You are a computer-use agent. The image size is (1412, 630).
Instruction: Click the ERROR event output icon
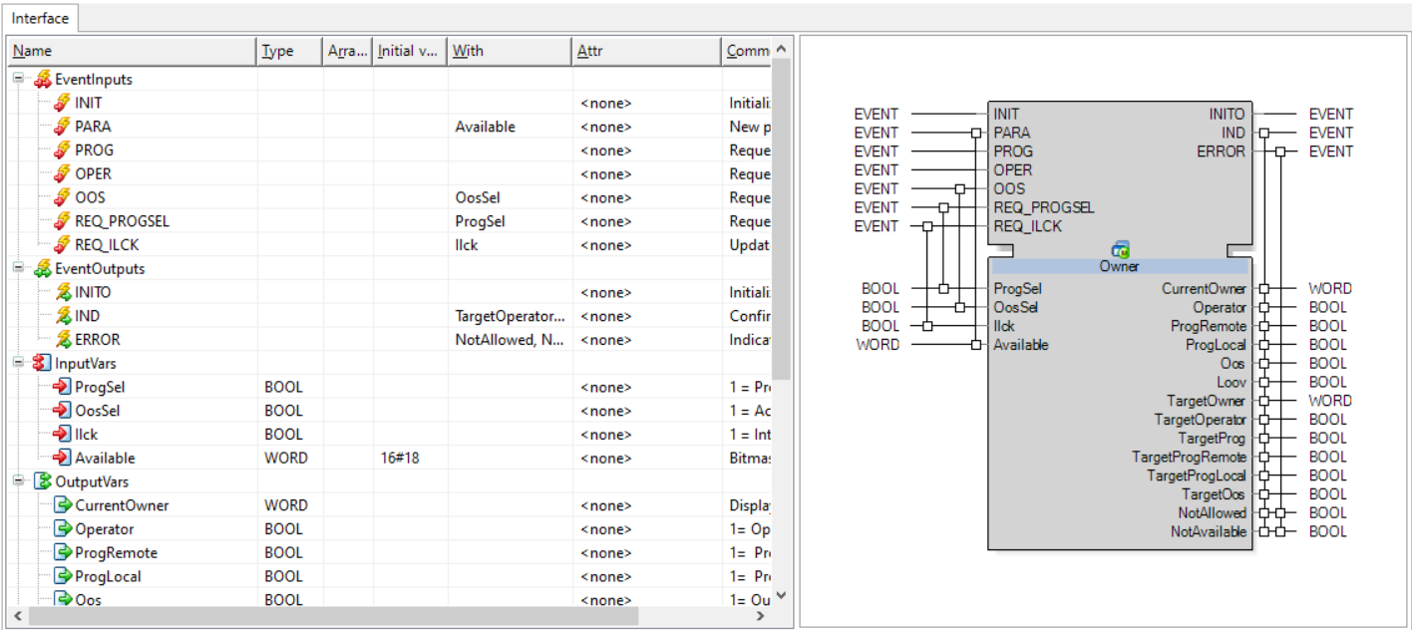[x=63, y=339]
